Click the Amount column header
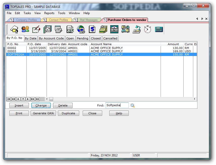The image size is (216, 165). (x=172, y=44)
